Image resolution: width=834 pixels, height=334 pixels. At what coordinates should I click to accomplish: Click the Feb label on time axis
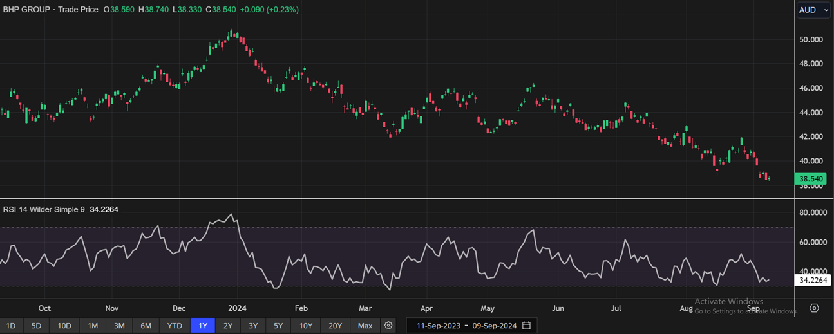pyautogui.click(x=301, y=308)
